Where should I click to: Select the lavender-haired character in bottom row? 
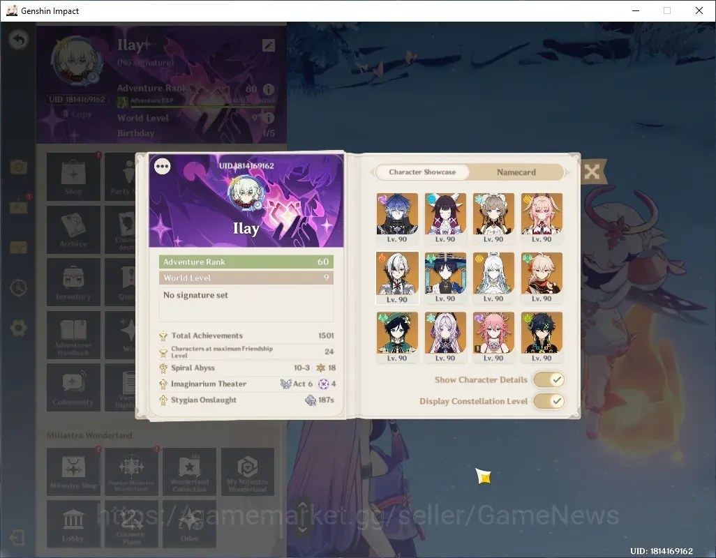tap(445, 337)
